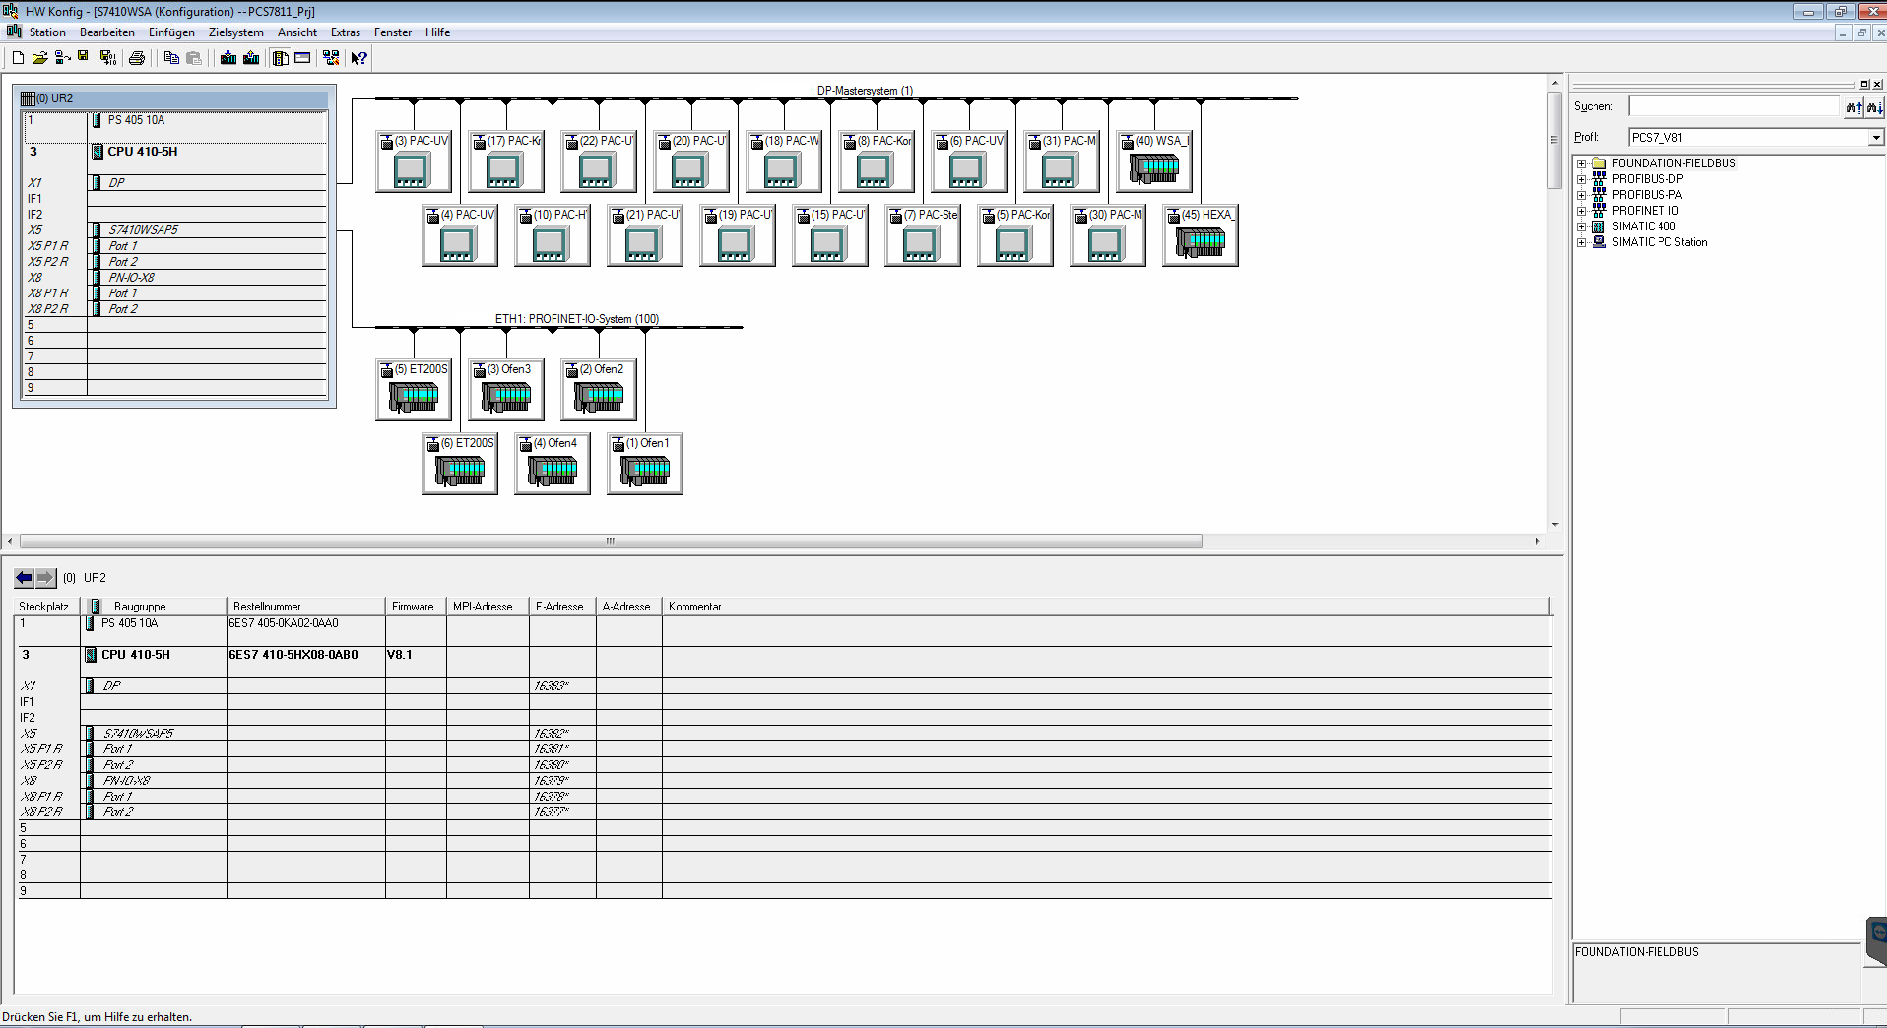Viewport: 1887px width, 1028px height.
Task: Toggle the hardware Catalog toolbar icon
Action: coord(281,58)
